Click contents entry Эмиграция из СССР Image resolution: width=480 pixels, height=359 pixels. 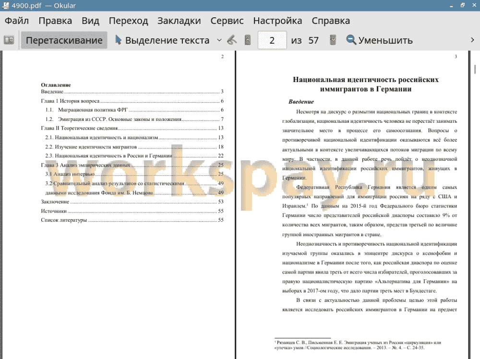[135, 119]
